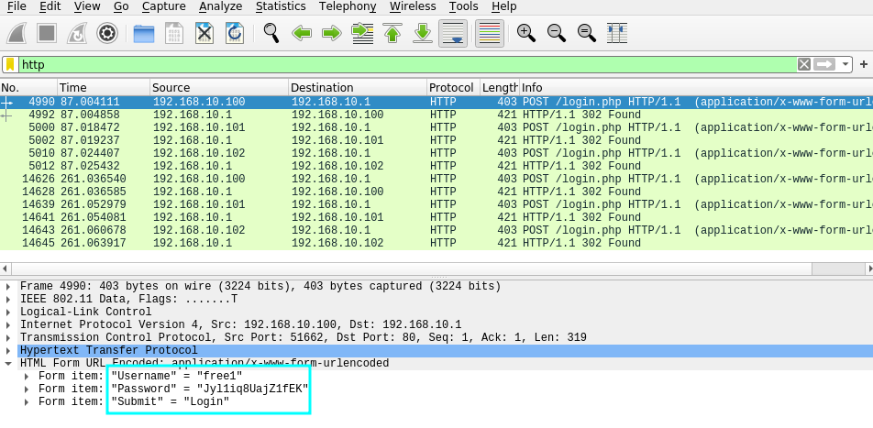Open a capture file using folder icon
Screen dimensions: 873x428
tap(144, 34)
